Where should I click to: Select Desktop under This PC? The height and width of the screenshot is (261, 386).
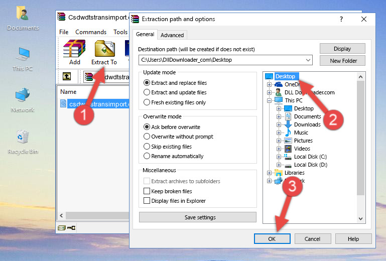point(304,108)
